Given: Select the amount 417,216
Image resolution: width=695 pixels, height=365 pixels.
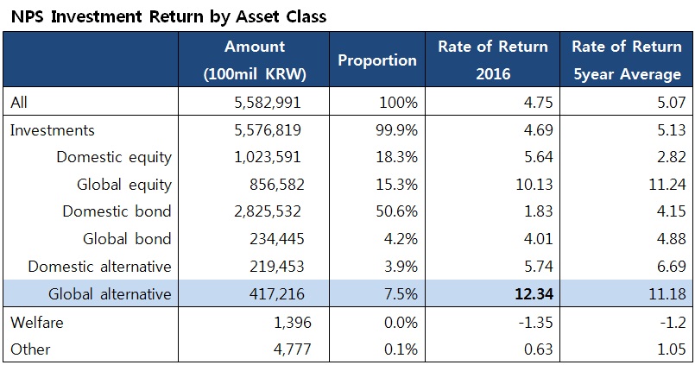Looking at the screenshot, I should pos(277,294).
